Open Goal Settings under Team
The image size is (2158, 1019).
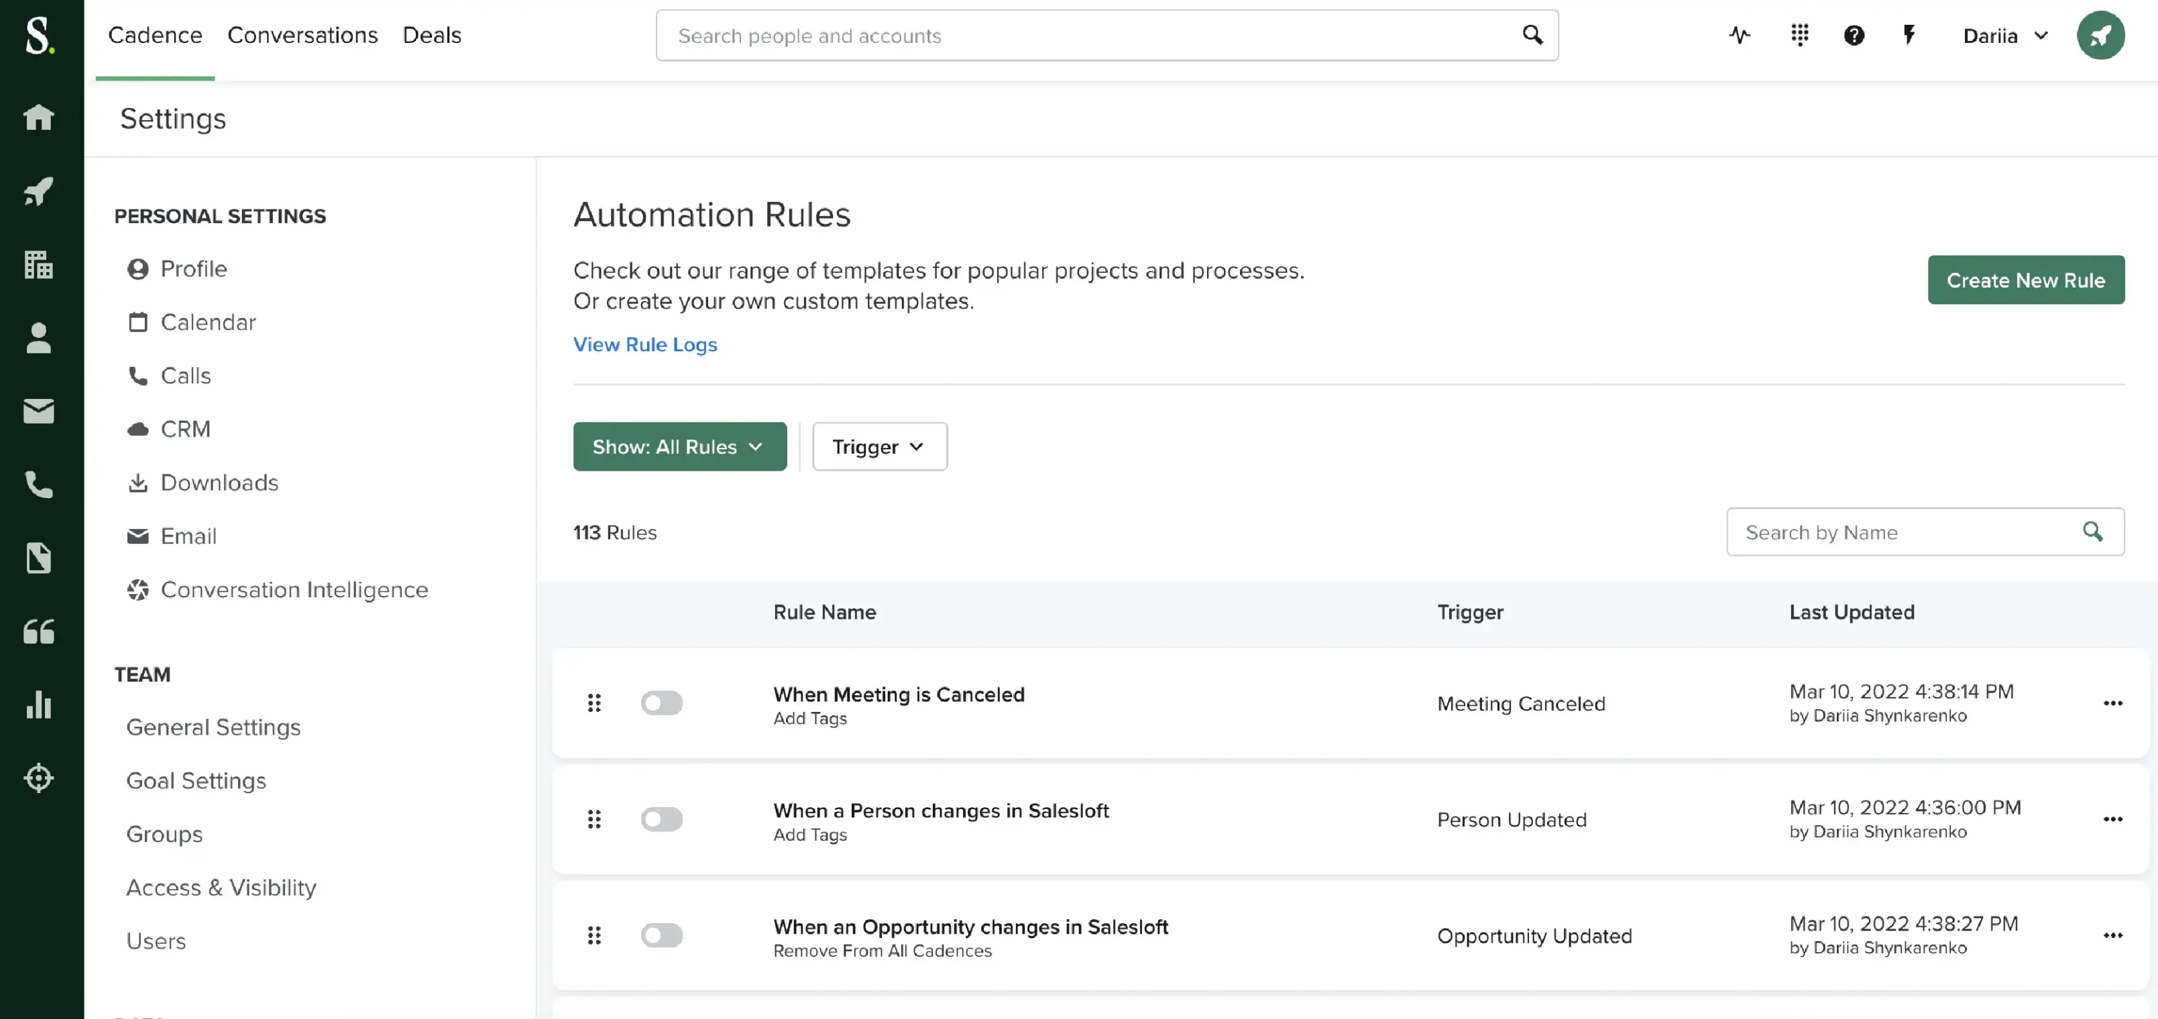(x=196, y=781)
